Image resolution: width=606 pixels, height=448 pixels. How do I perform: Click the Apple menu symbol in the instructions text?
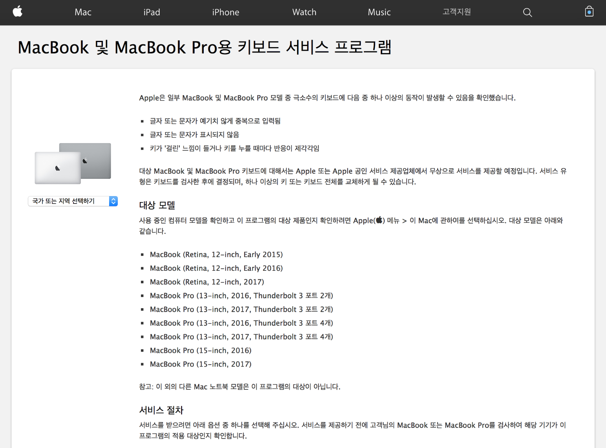click(x=379, y=220)
